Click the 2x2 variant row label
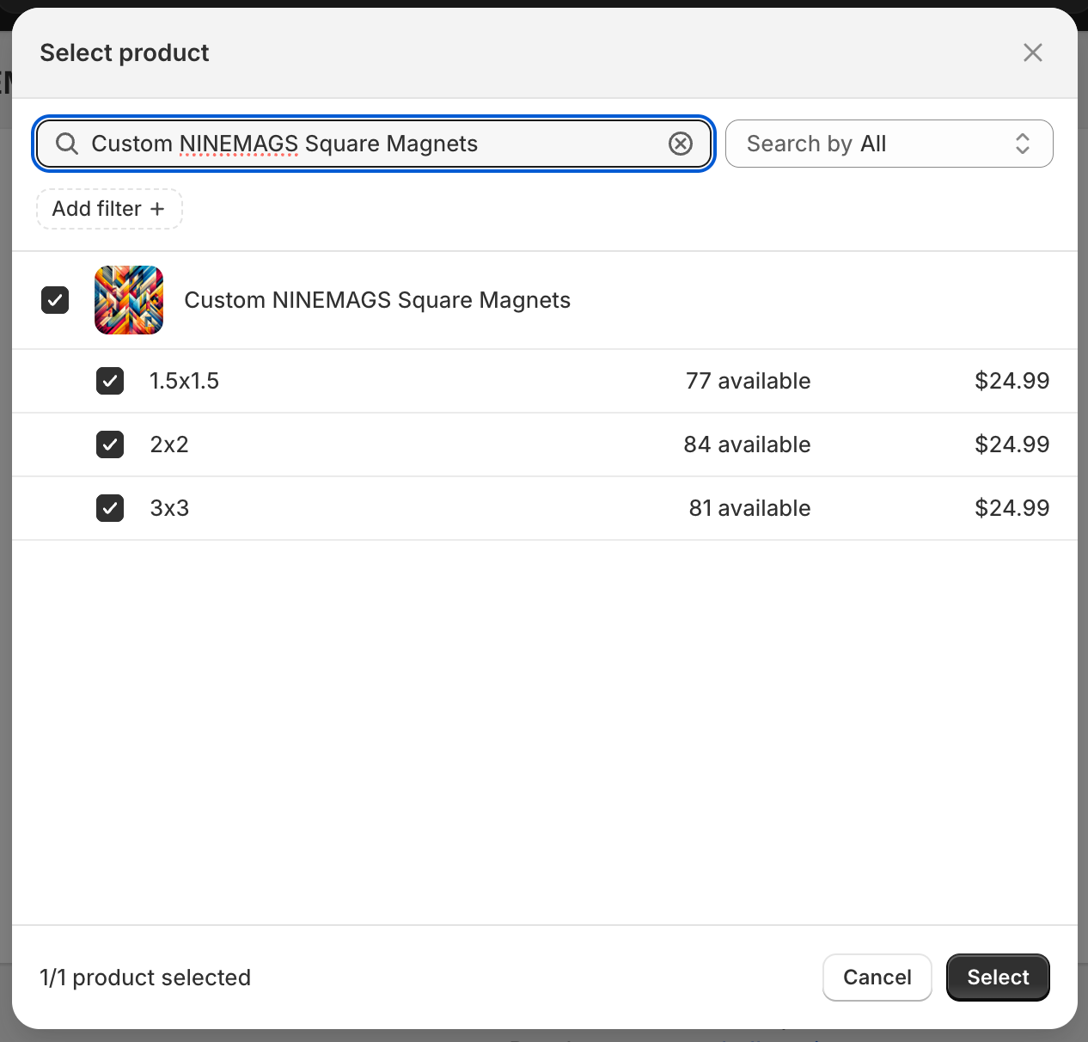Image resolution: width=1088 pixels, height=1042 pixels. pos(169,444)
